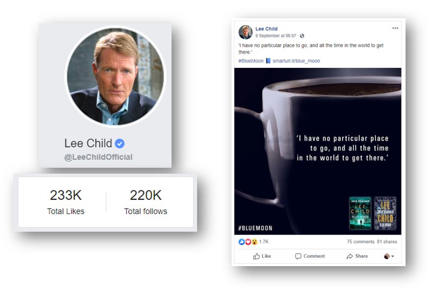
Task: Open the 9 September post timestamp
Action: [276, 36]
